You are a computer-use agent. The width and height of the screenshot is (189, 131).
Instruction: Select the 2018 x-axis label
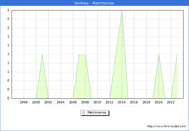(x=147, y=102)
